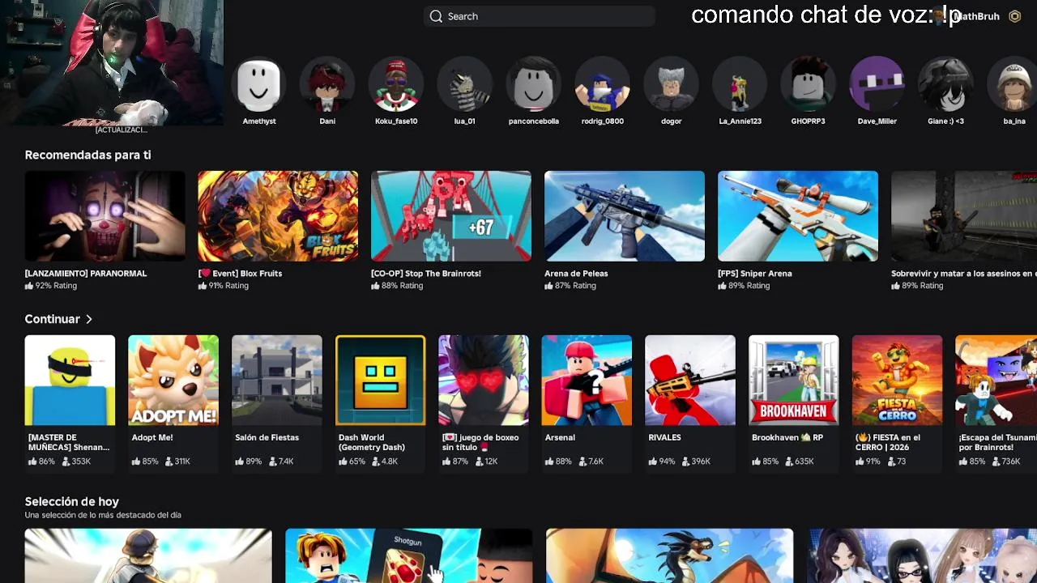Click 'Salón de Fiestas' title text
Screen dimensions: 1037x583
267,437
